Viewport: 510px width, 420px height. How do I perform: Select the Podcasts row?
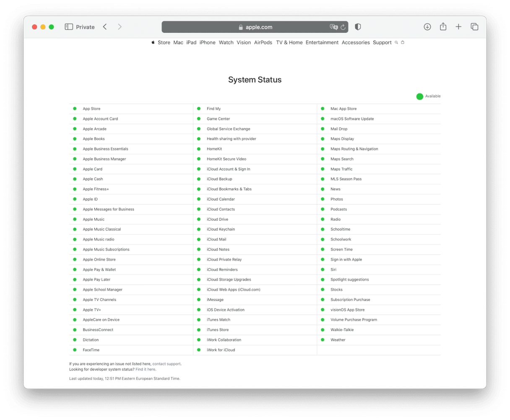point(379,209)
